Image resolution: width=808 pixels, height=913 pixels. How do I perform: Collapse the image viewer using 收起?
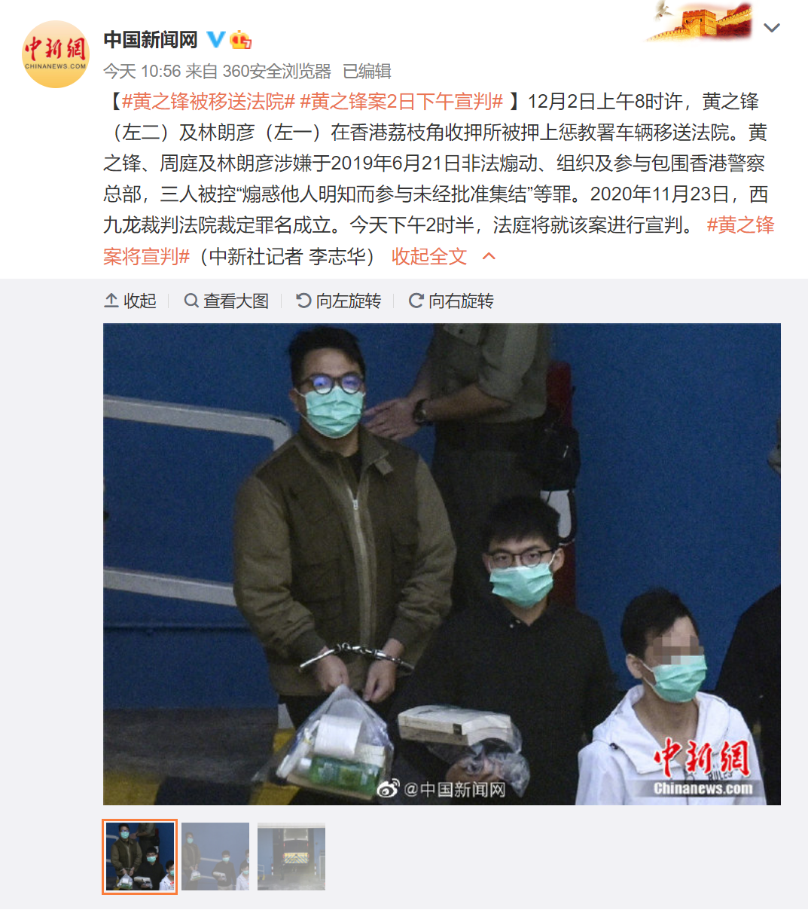pos(130,301)
